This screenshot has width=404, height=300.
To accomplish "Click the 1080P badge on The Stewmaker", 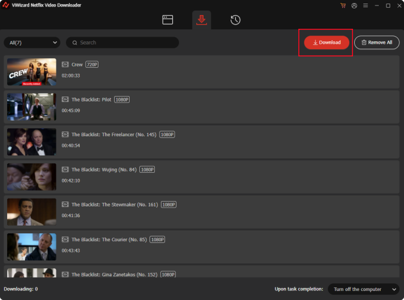I will pos(169,205).
